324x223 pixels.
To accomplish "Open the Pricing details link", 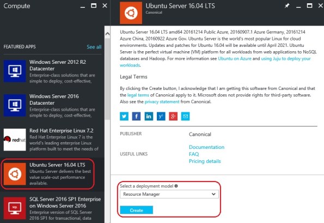I will (x=205, y=161).
